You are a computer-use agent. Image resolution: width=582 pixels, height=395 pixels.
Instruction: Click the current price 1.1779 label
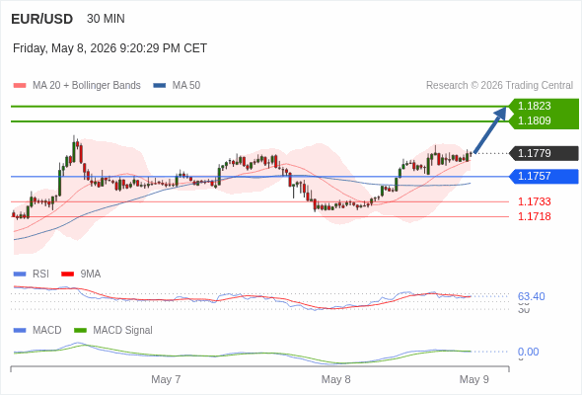pyautogui.click(x=544, y=153)
